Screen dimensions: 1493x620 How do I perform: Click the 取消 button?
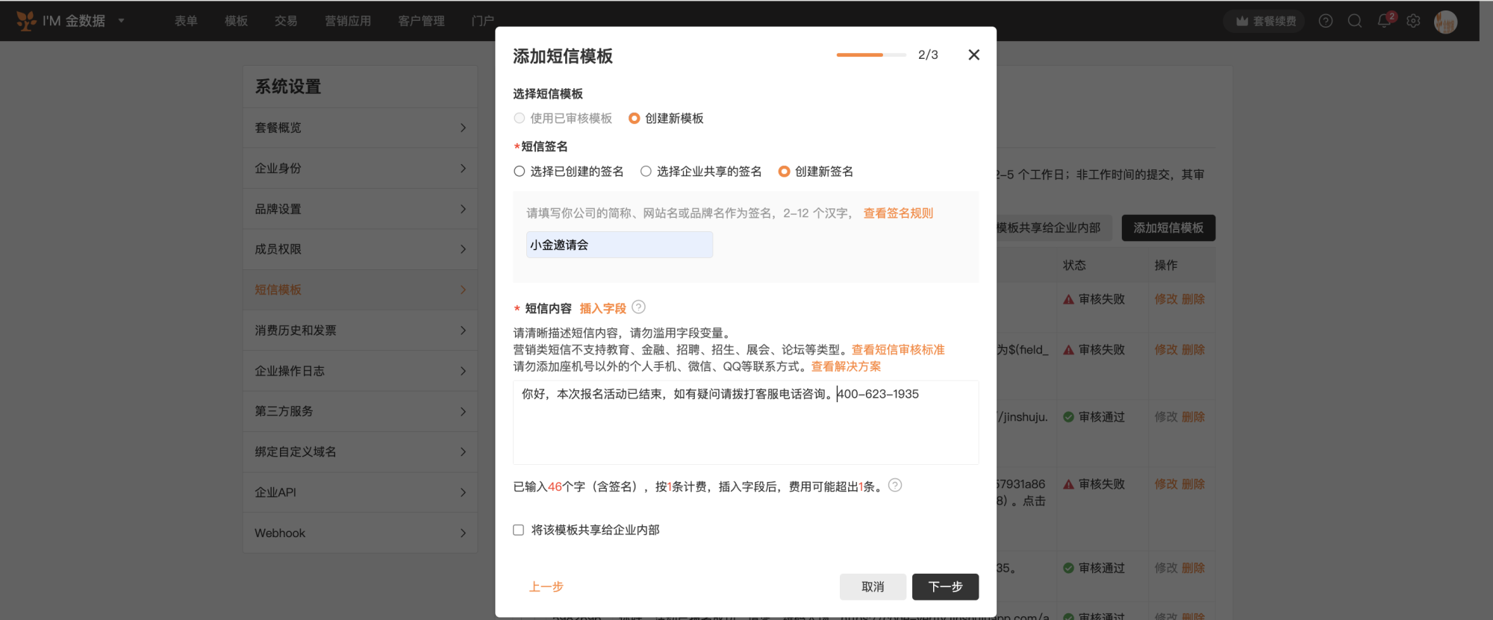pos(873,587)
